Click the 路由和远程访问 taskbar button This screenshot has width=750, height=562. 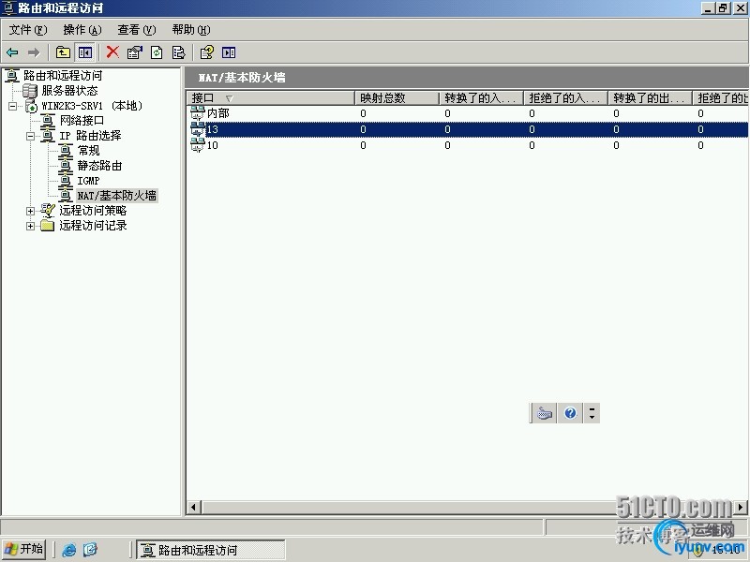click(211, 550)
